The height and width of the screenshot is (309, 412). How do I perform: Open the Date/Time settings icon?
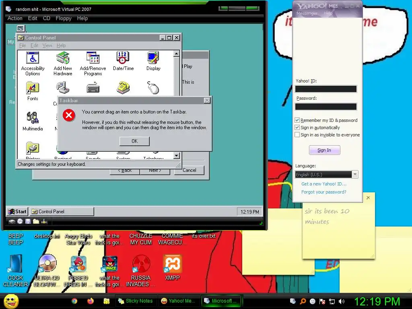coord(123,61)
